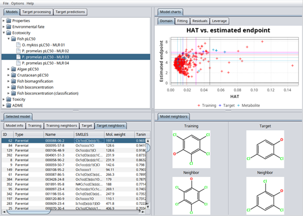Click the Target molecule structure image
The height and width of the screenshot is (216, 303).
click(x=265, y=149)
